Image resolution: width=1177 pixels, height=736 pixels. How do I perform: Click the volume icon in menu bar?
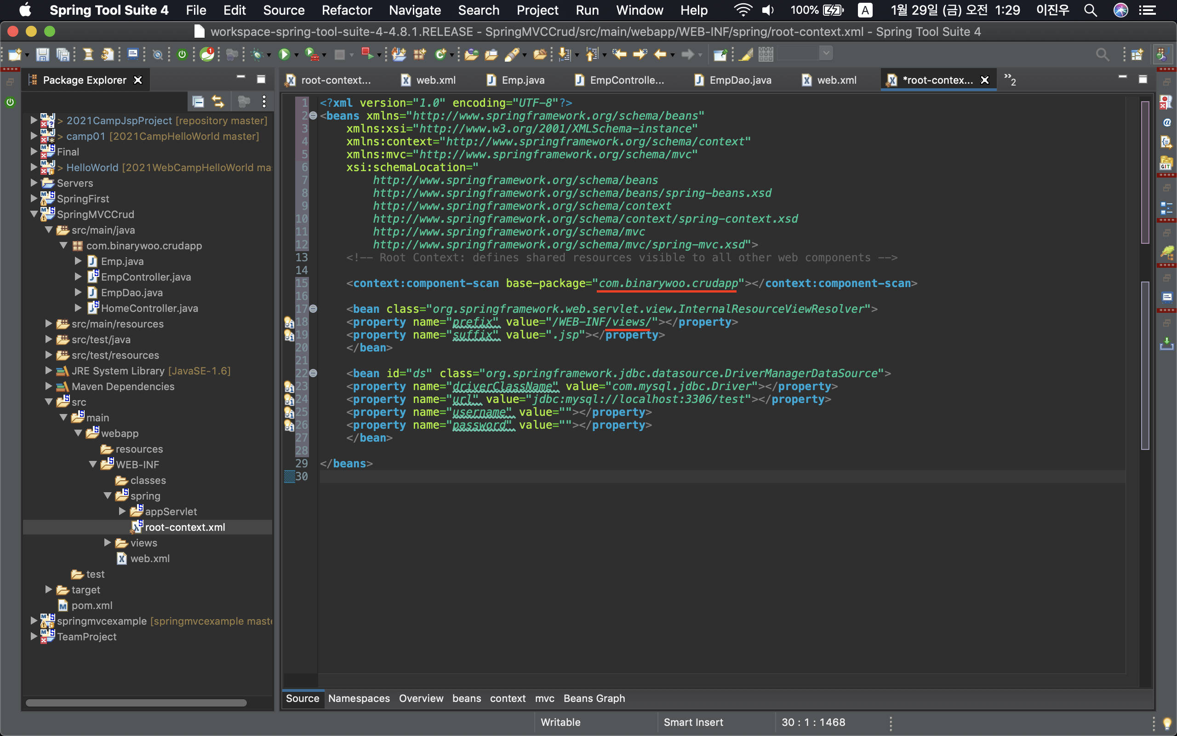pyautogui.click(x=767, y=10)
